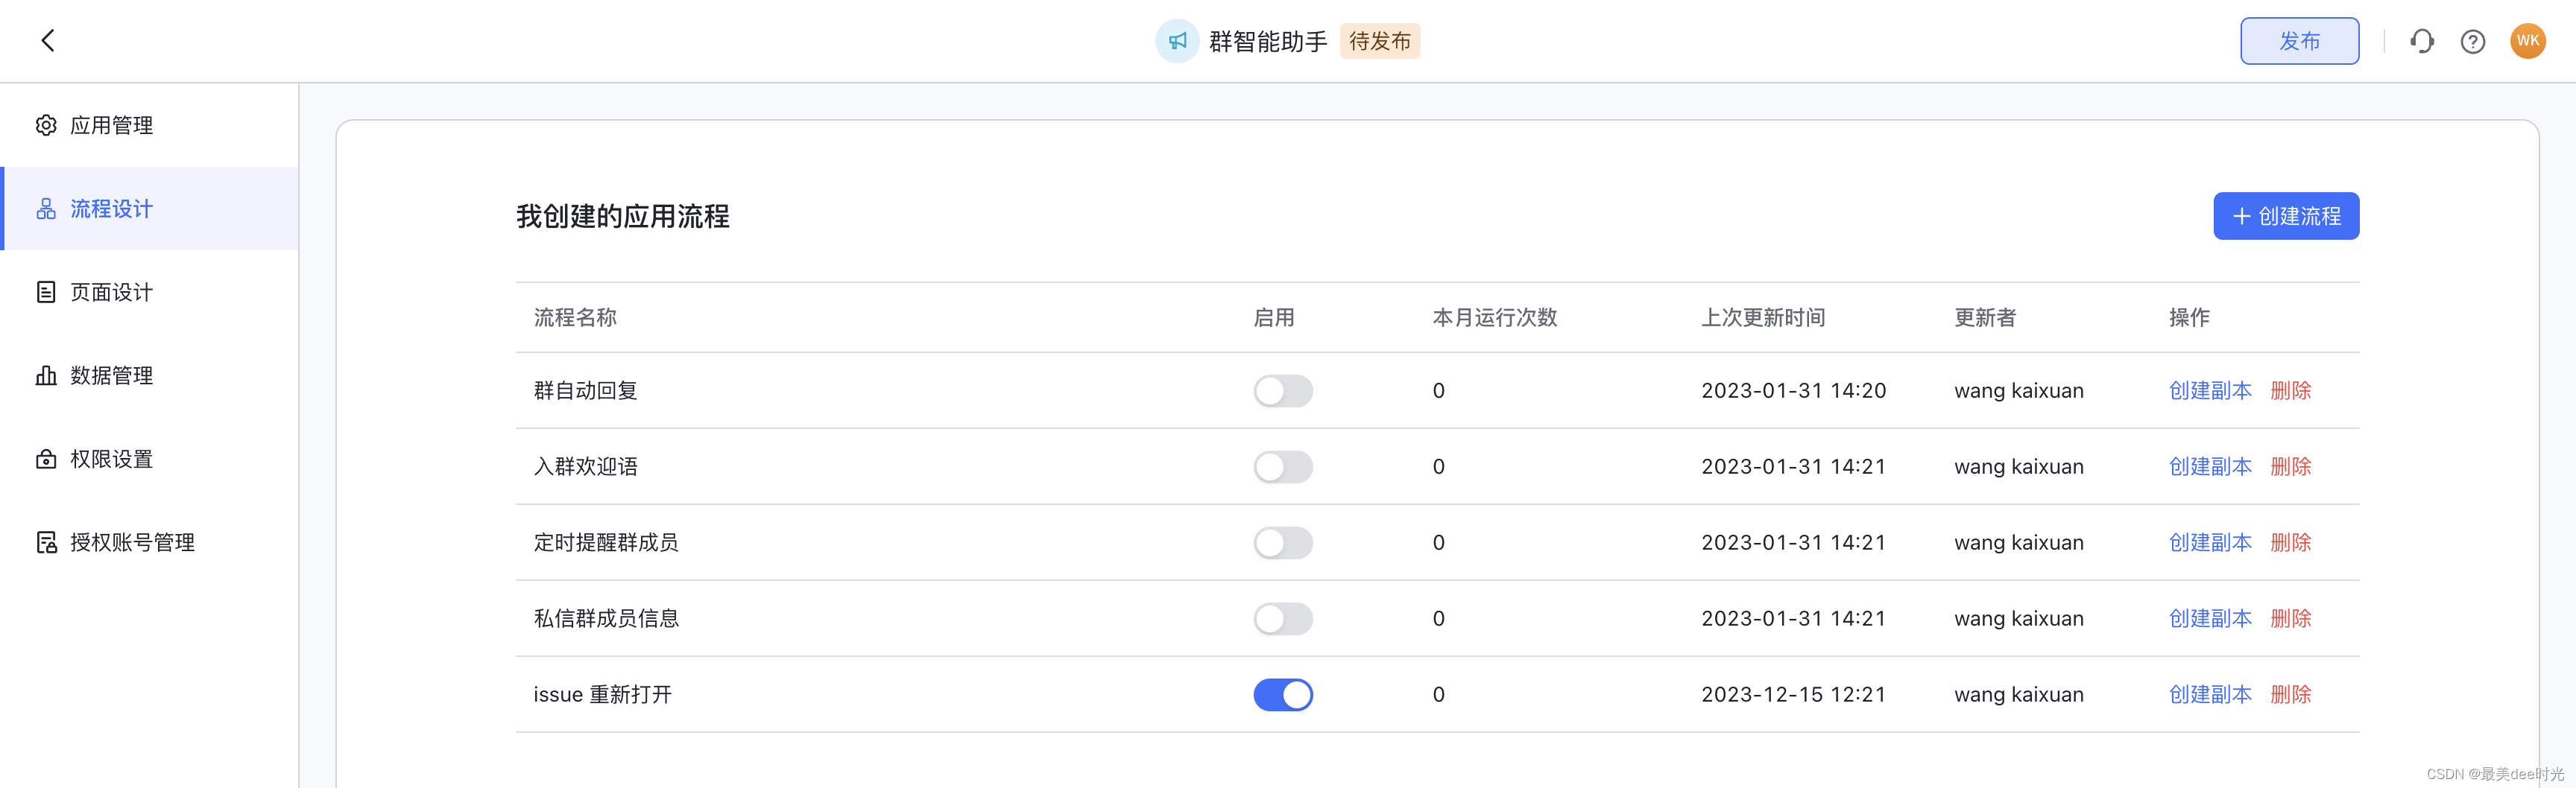
Task: Enable the 定时提醒群成员 flow toggle
Action: click(x=1283, y=542)
